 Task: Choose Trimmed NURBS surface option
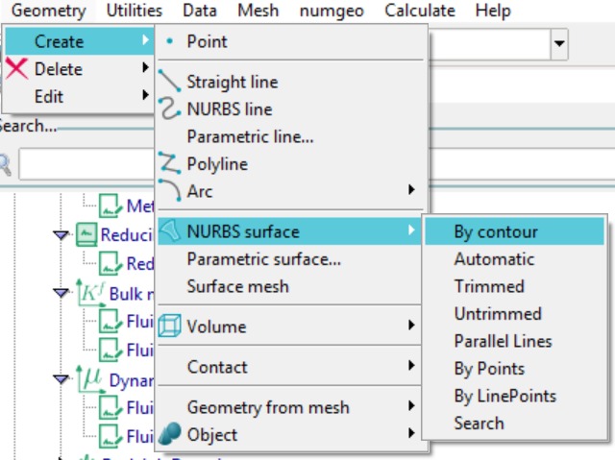coord(489,286)
